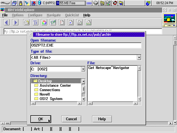
Task: Open the save dialog system menu
Action: (30, 34)
